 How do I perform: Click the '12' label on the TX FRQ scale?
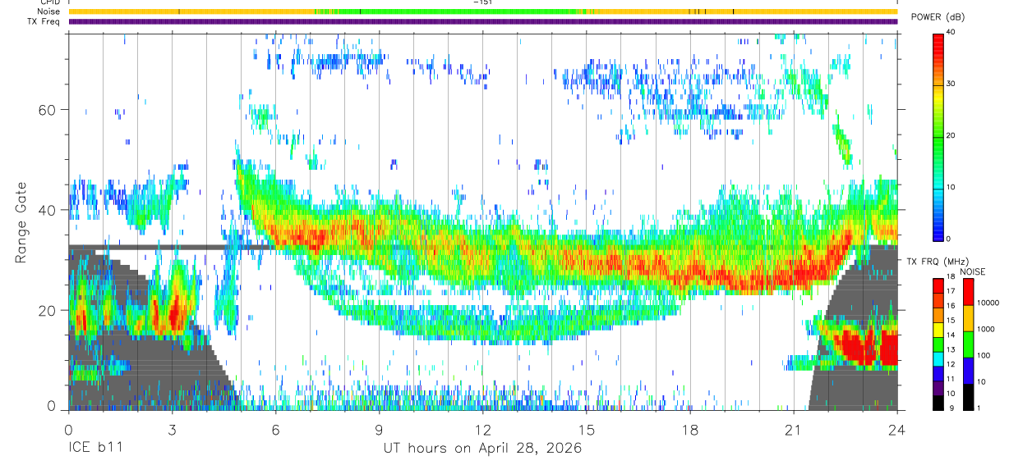(x=951, y=364)
